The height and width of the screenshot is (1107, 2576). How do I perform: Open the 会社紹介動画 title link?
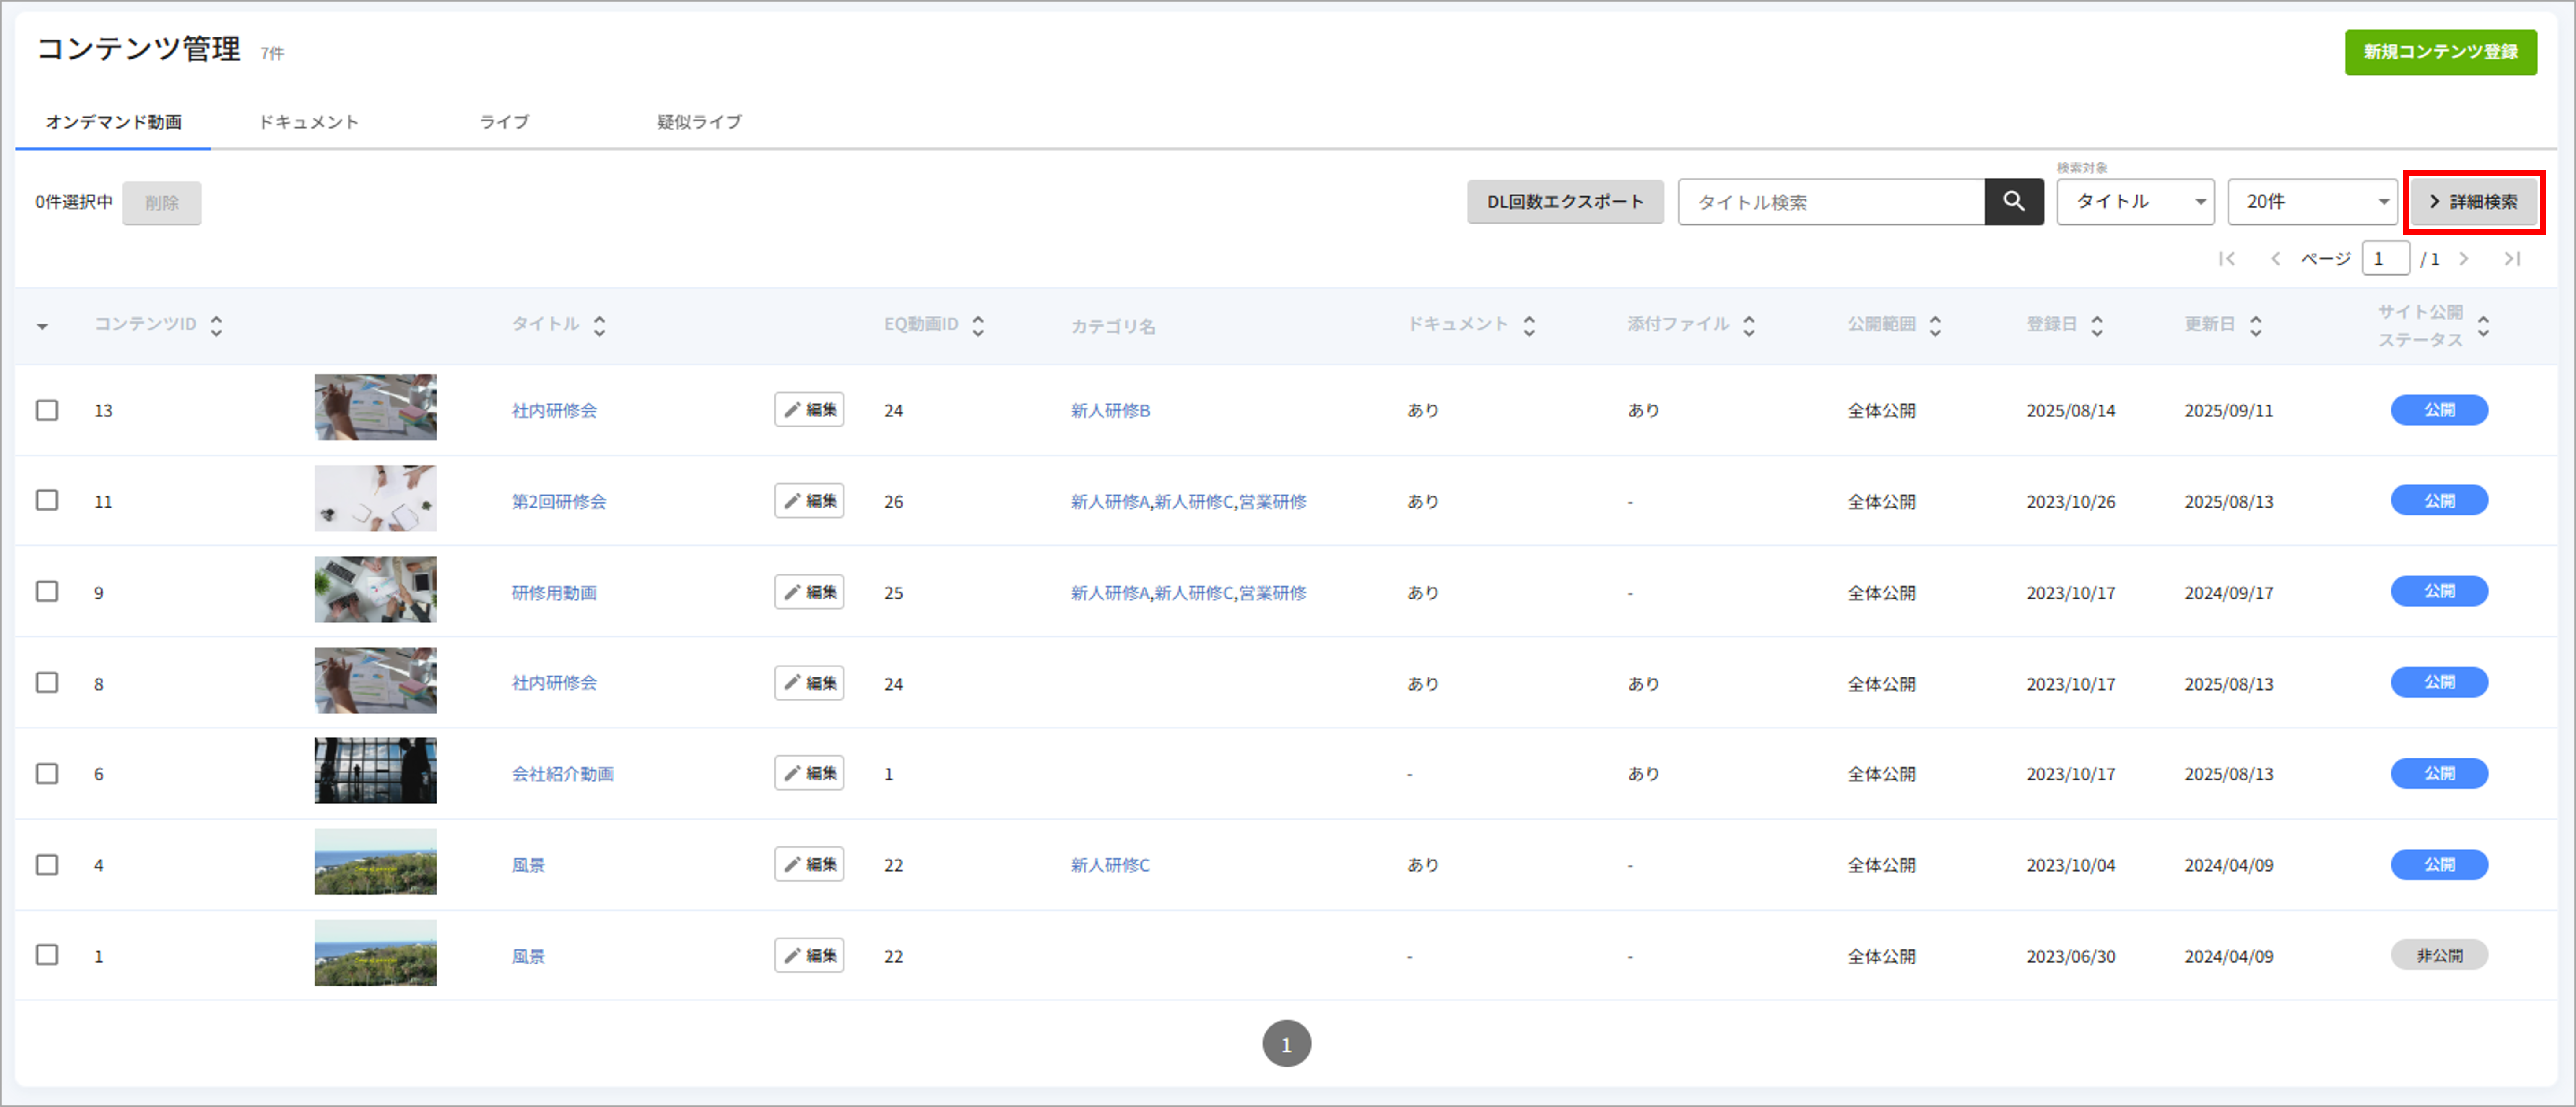coord(563,773)
